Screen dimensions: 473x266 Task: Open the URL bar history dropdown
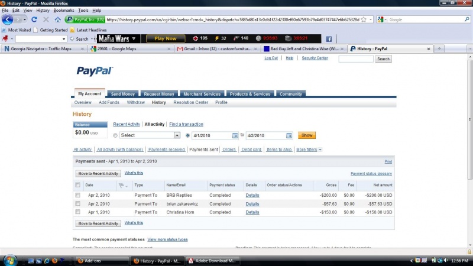click(371, 20)
